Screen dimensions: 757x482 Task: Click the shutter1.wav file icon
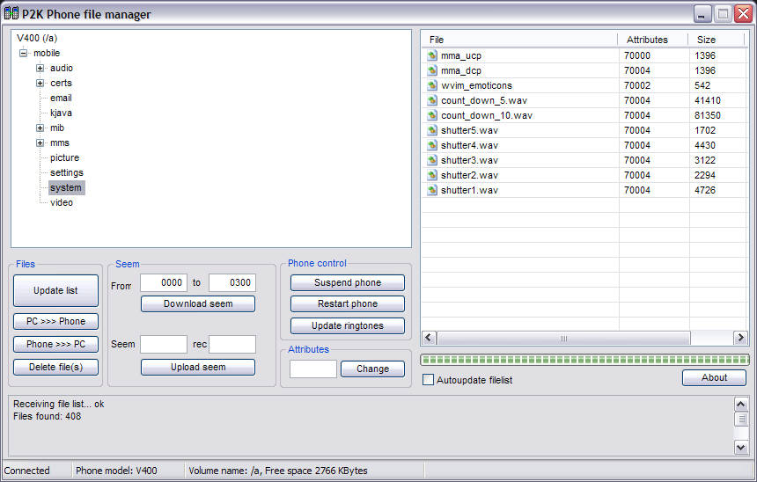pos(432,190)
